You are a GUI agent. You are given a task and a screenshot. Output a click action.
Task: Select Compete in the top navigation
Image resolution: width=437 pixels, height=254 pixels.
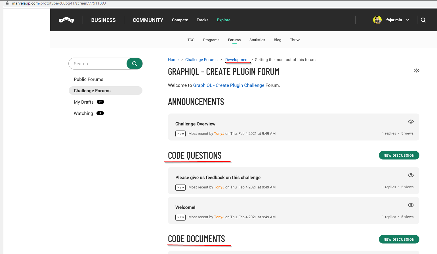point(180,20)
